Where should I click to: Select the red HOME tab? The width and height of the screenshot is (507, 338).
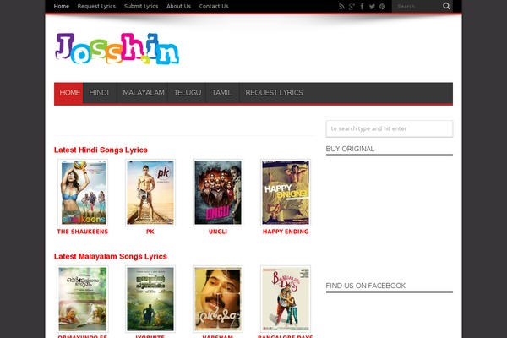click(x=68, y=93)
